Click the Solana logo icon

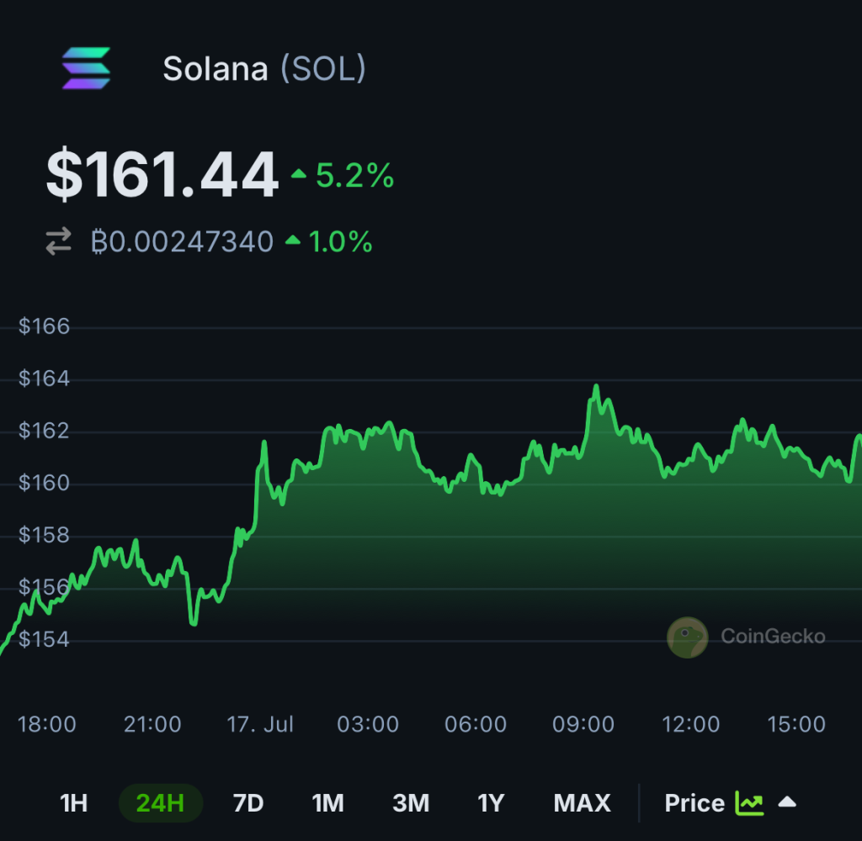[x=87, y=68]
